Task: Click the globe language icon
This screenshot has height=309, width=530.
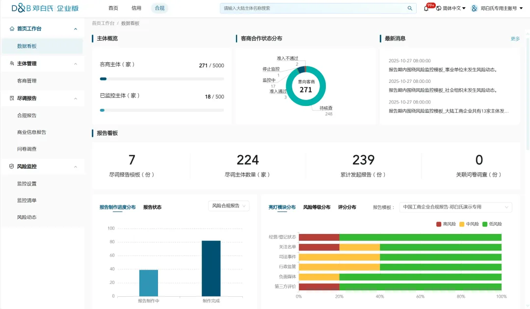Action: tap(438, 8)
